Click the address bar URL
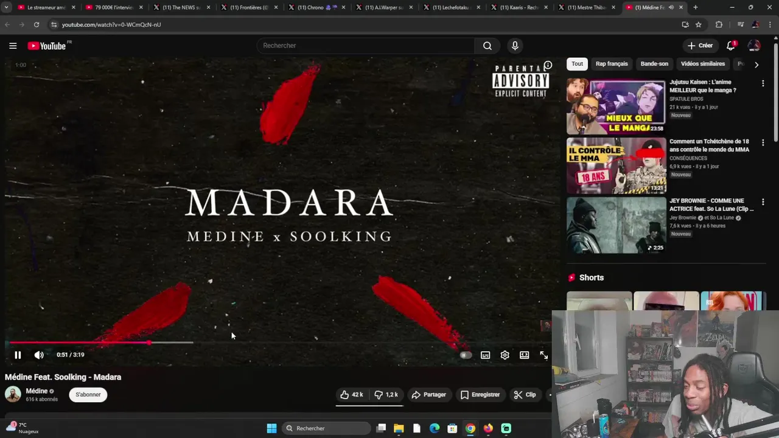Screen dimensions: 779x438 (111, 25)
